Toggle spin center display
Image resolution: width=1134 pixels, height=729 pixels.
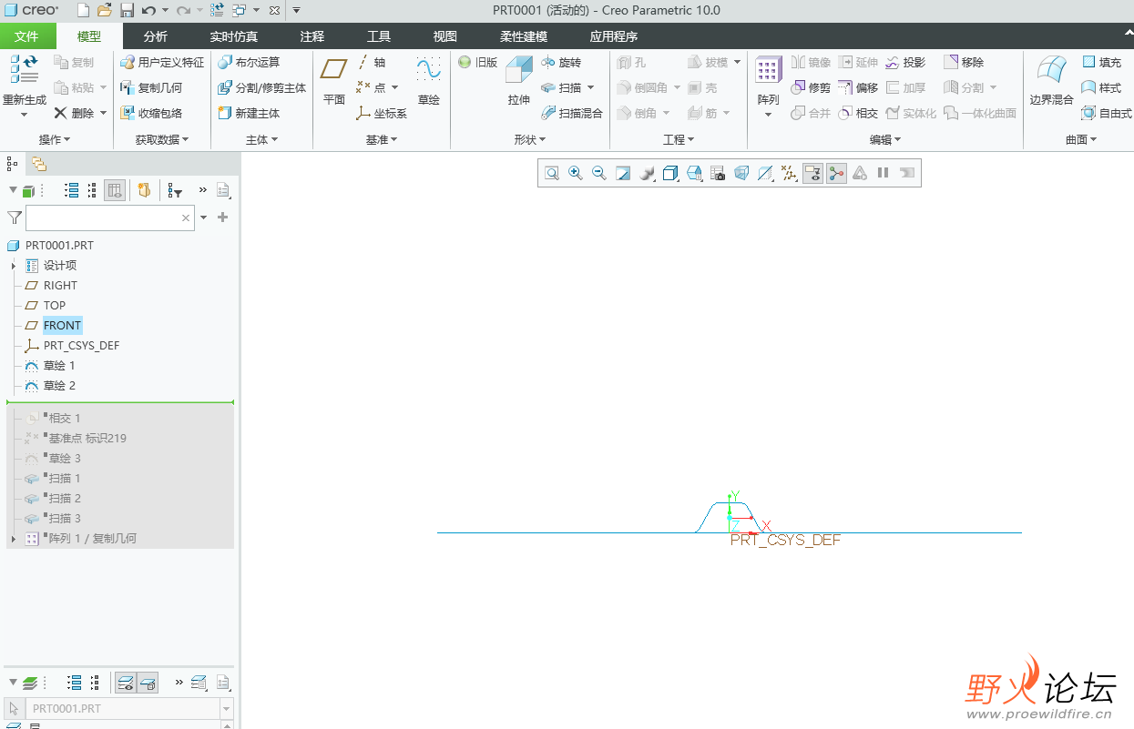[836, 173]
